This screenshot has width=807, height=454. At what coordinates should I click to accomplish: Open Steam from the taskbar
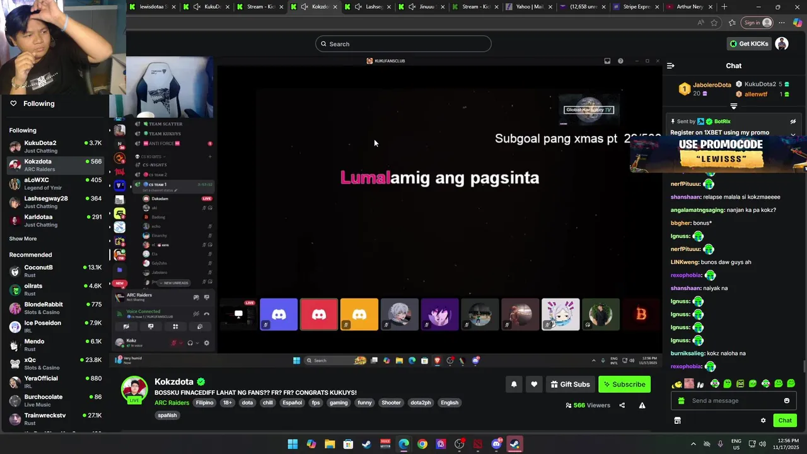coord(366,444)
